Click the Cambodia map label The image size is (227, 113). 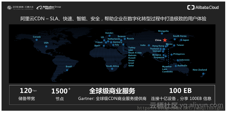tap(167, 72)
